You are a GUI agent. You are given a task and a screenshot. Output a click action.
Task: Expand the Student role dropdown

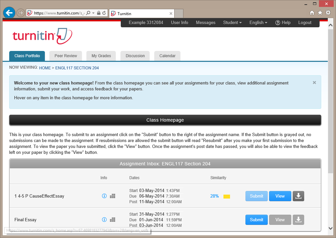(232, 23)
